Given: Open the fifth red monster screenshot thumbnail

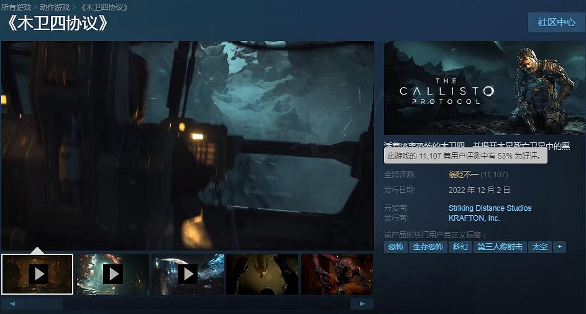Looking at the screenshot, I should pos(336,274).
